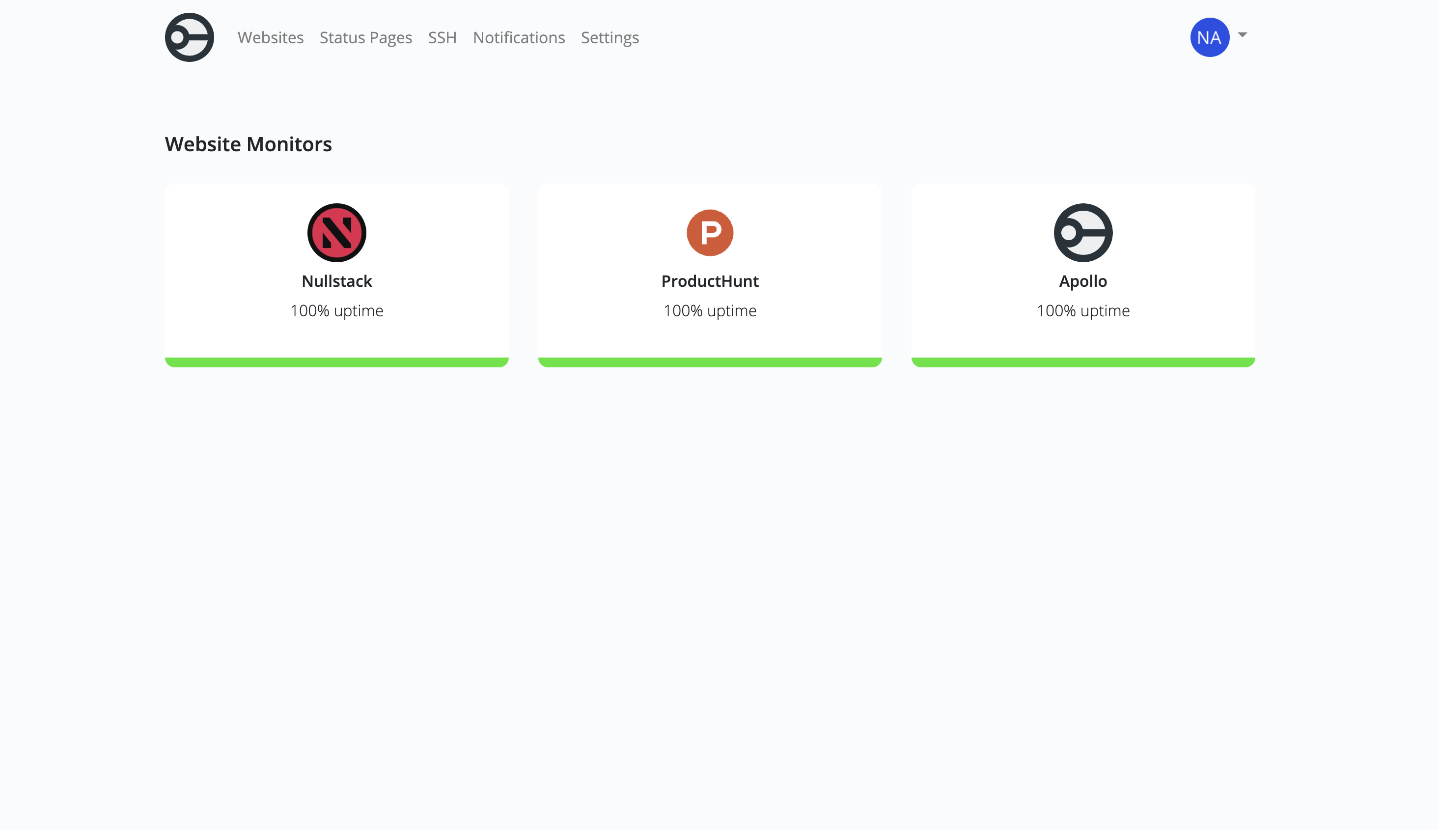Click Apollo's 100% uptime text
This screenshot has height=830, width=1439.
(x=1083, y=311)
